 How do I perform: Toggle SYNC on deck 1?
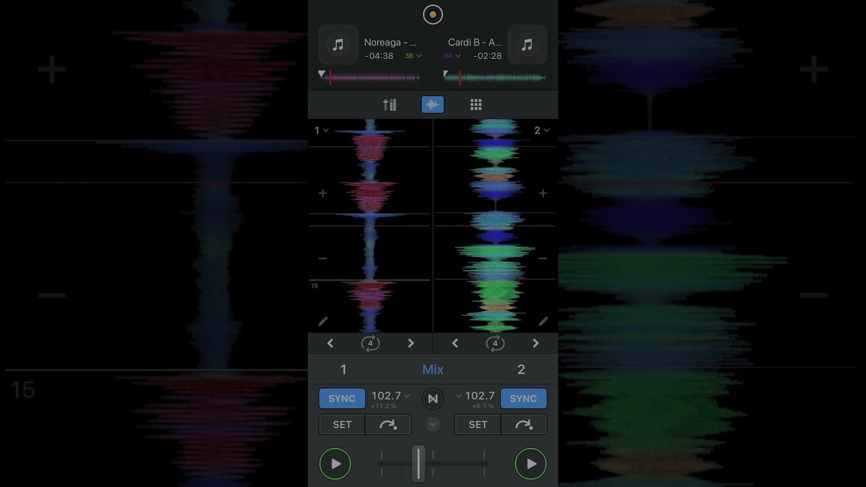(x=342, y=398)
